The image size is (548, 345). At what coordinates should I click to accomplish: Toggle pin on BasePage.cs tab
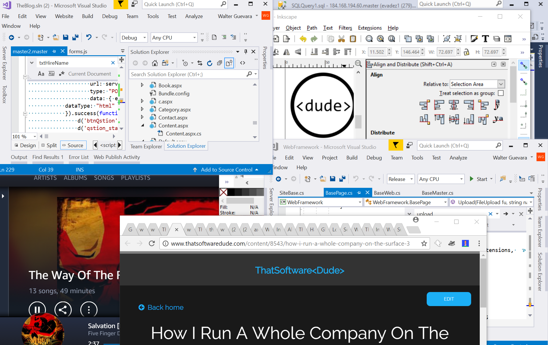point(359,193)
